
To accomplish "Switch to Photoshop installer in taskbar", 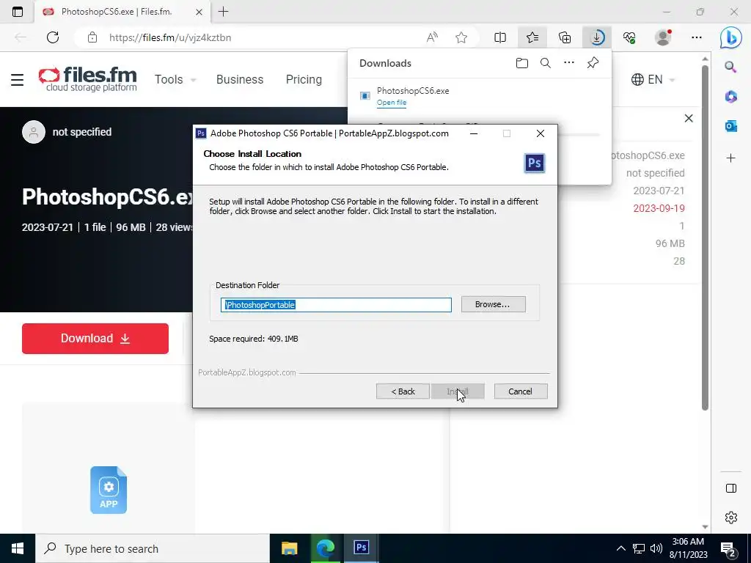I will point(361,548).
